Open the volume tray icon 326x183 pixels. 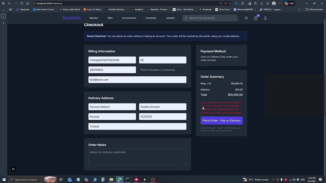pyautogui.click(x=294, y=180)
